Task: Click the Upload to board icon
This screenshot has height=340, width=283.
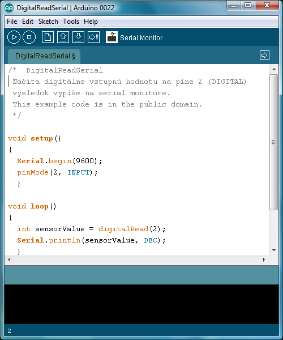Action: tap(94, 37)
